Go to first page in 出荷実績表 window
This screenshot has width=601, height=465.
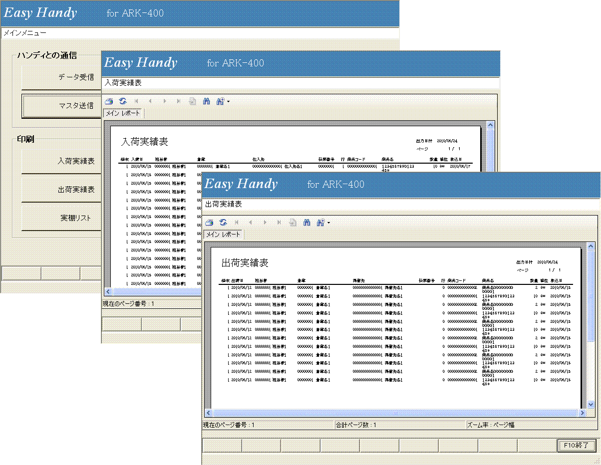tap(237, 223)
